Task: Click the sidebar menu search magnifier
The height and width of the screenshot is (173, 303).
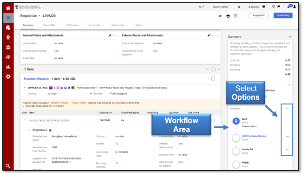Action: 8,166
